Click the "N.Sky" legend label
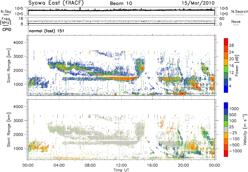This screenshot has height=172, width=248. coord(6,11)
